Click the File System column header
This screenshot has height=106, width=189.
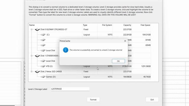click(x=107, y=25)
